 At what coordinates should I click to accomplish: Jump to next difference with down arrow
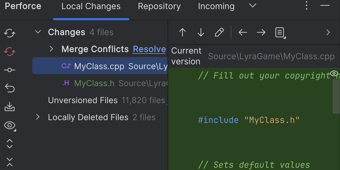click(201, 33)
